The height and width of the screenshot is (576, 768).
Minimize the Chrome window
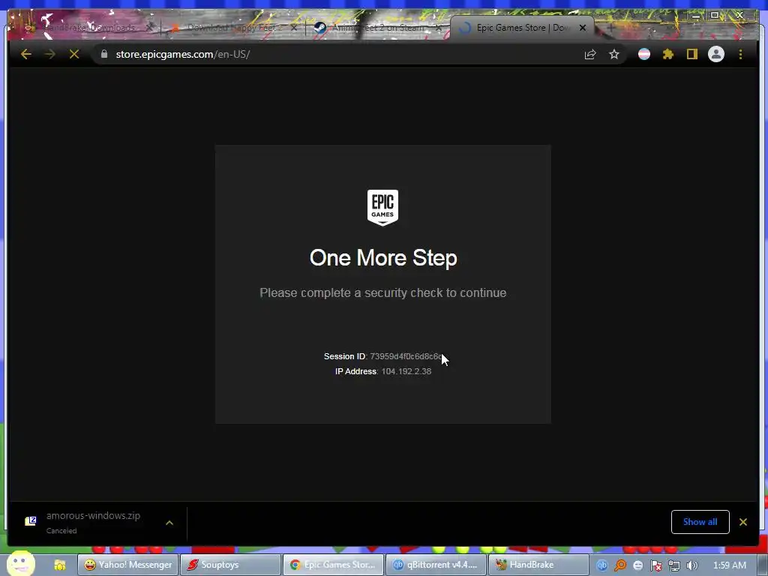click(696, 16)
